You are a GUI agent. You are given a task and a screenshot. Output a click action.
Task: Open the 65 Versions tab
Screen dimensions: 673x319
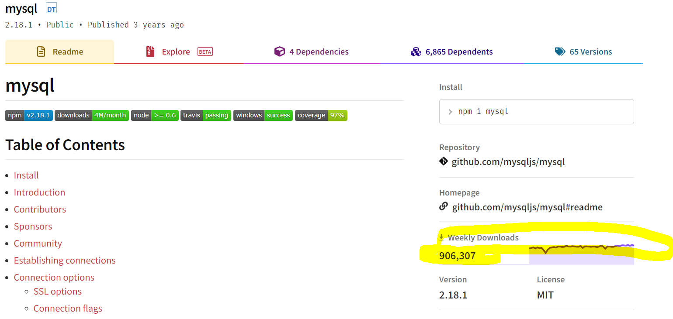coord(583,51)
